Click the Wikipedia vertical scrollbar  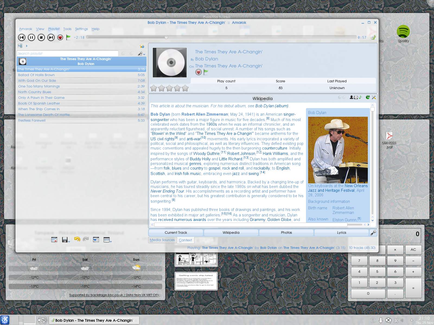(372, 162)
